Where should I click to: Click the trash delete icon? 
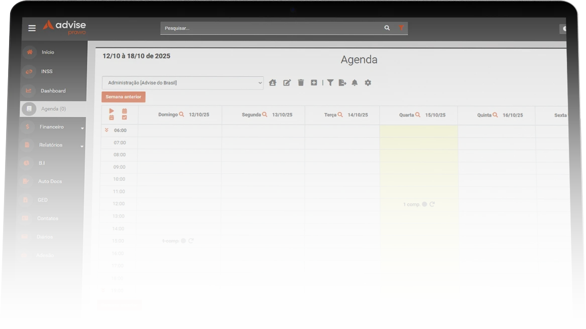tap(301, 83)
